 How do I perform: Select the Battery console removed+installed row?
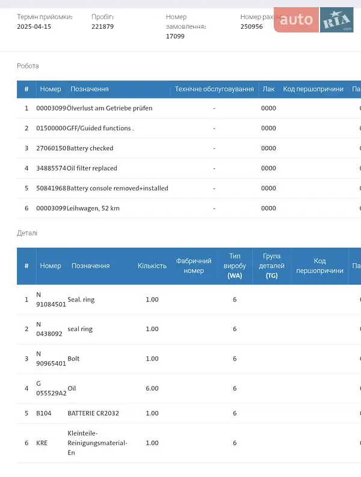pyautogui.click(x=117, y=188)
